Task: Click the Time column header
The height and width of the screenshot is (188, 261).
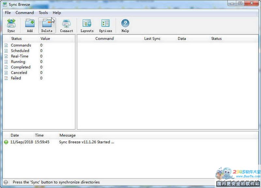Action: point(39,135)
